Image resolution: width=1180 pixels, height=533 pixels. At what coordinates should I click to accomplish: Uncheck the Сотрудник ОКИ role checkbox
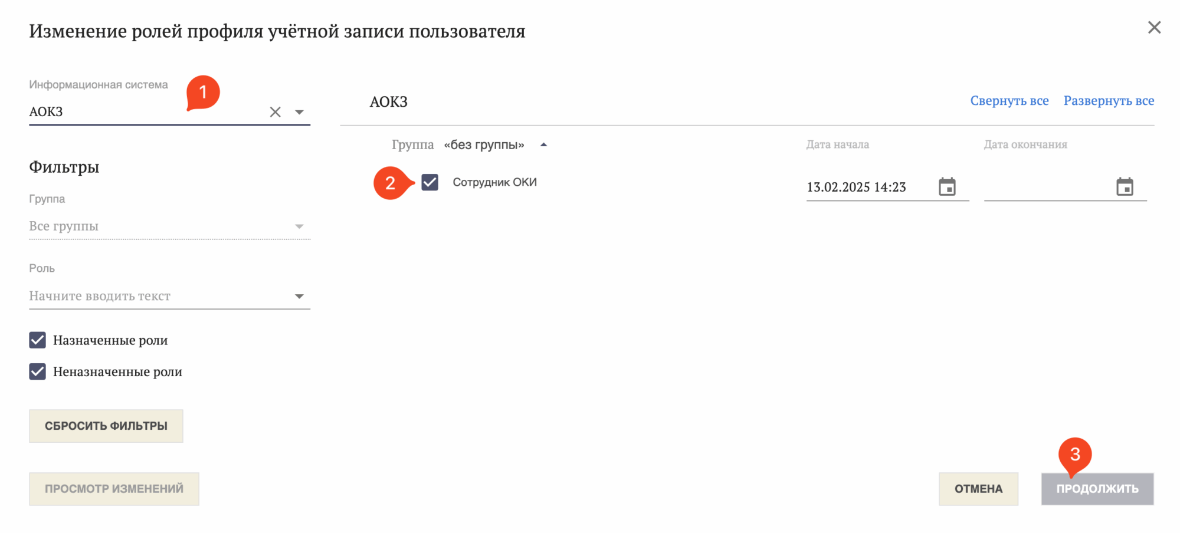430,182
